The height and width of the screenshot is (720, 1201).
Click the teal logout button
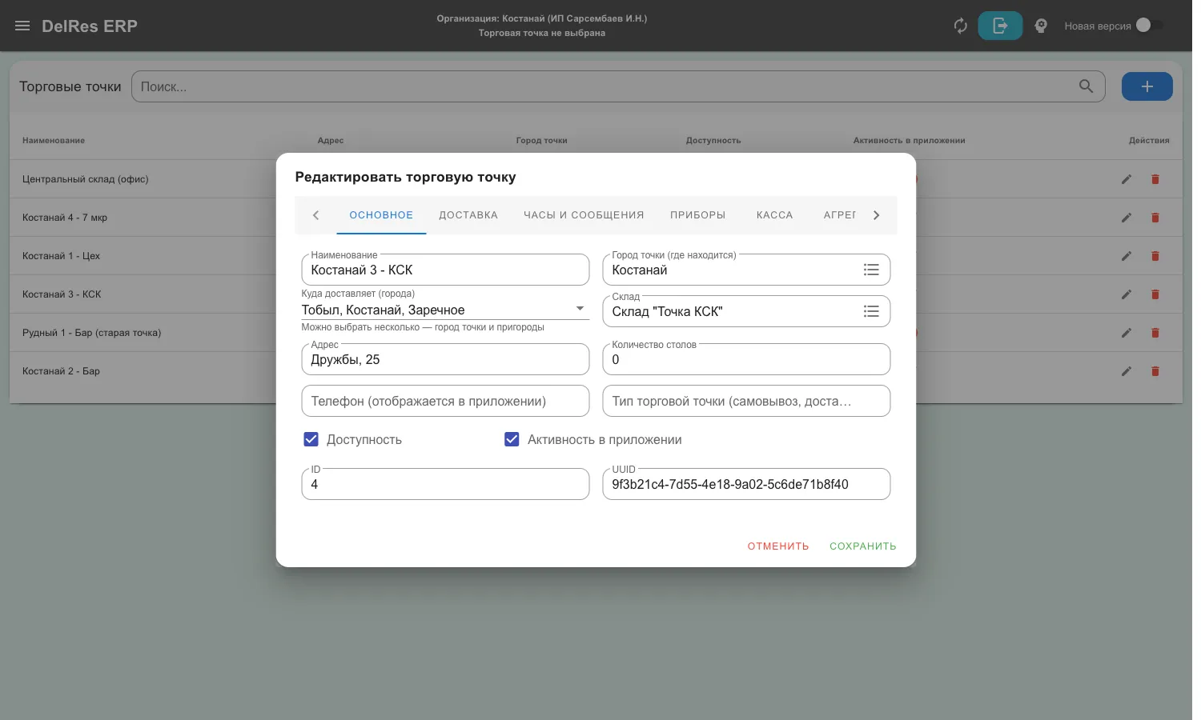[x=1000, y=26]
